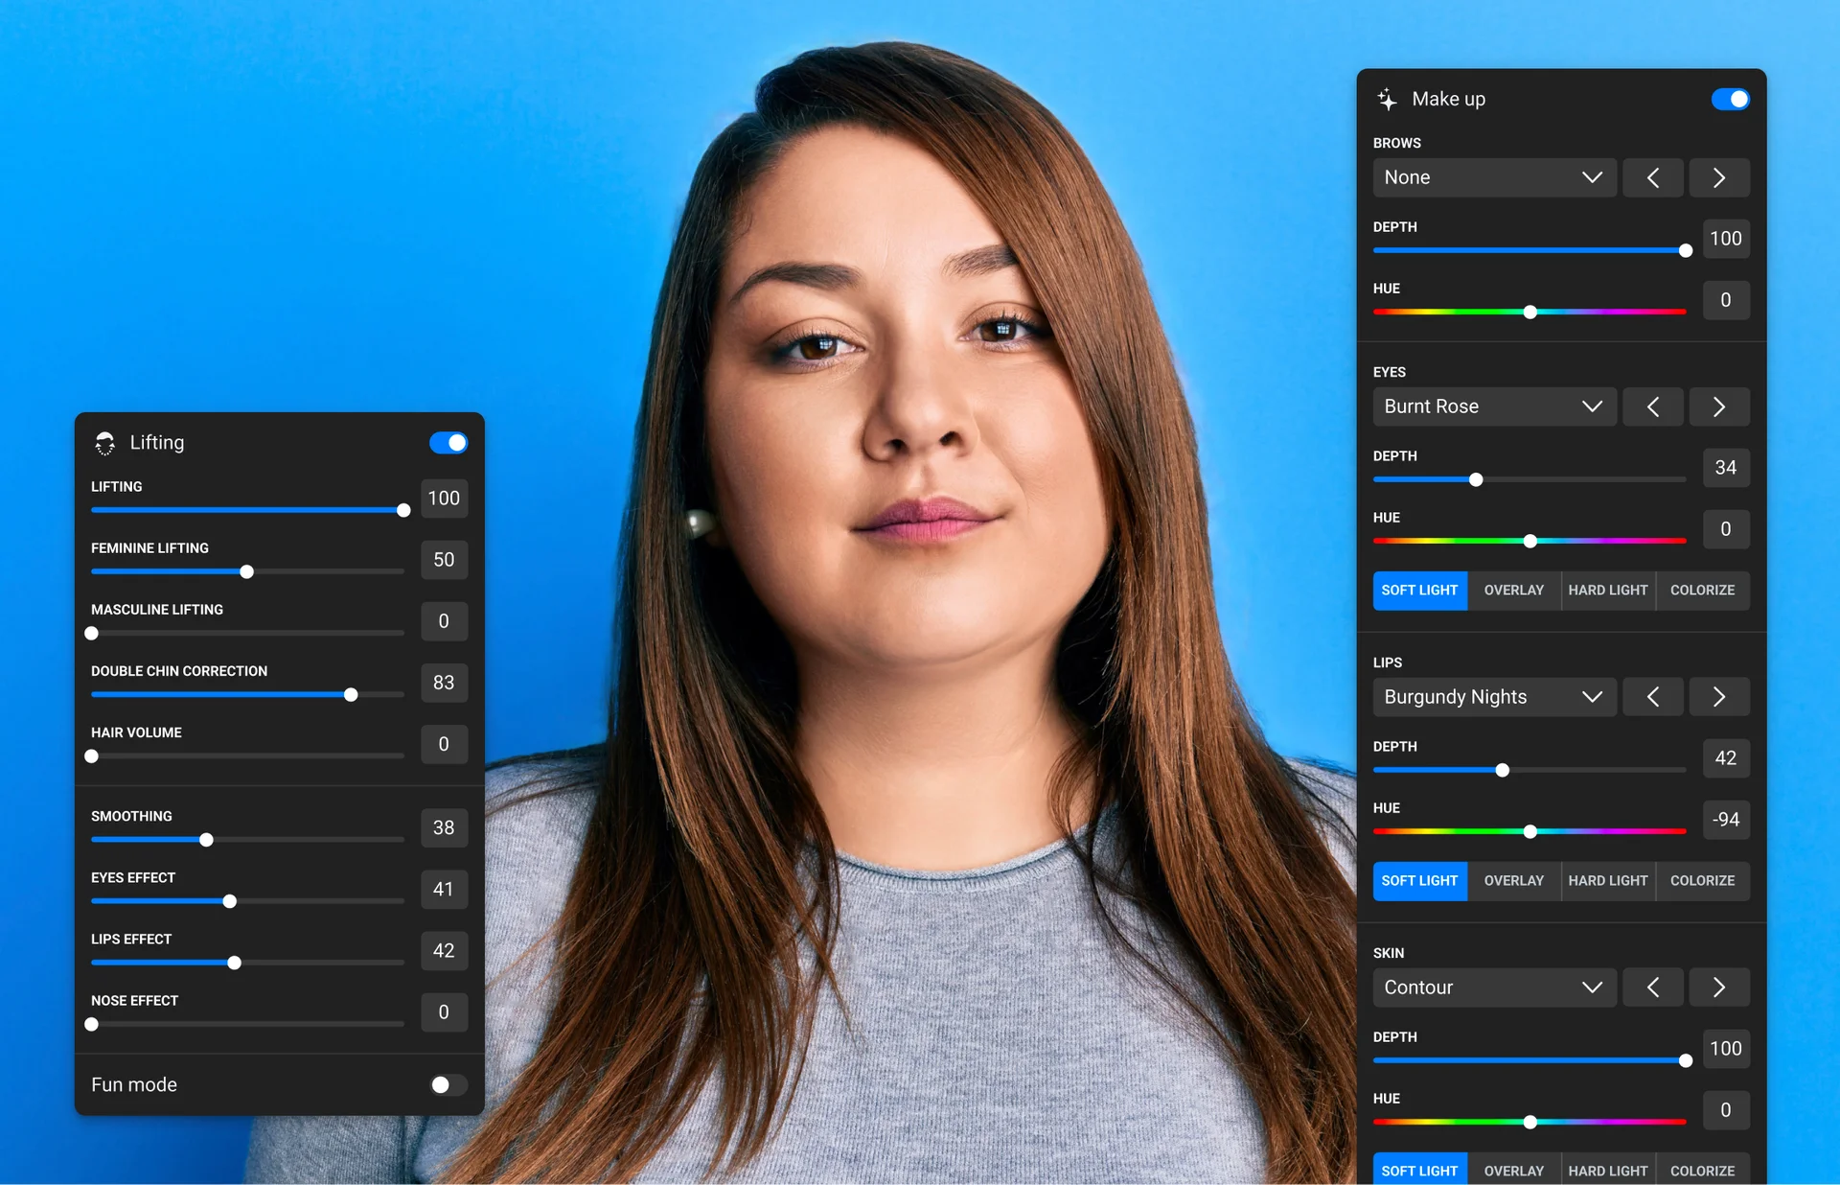Click the Eyes Depth slider handle

point(1476,480)
